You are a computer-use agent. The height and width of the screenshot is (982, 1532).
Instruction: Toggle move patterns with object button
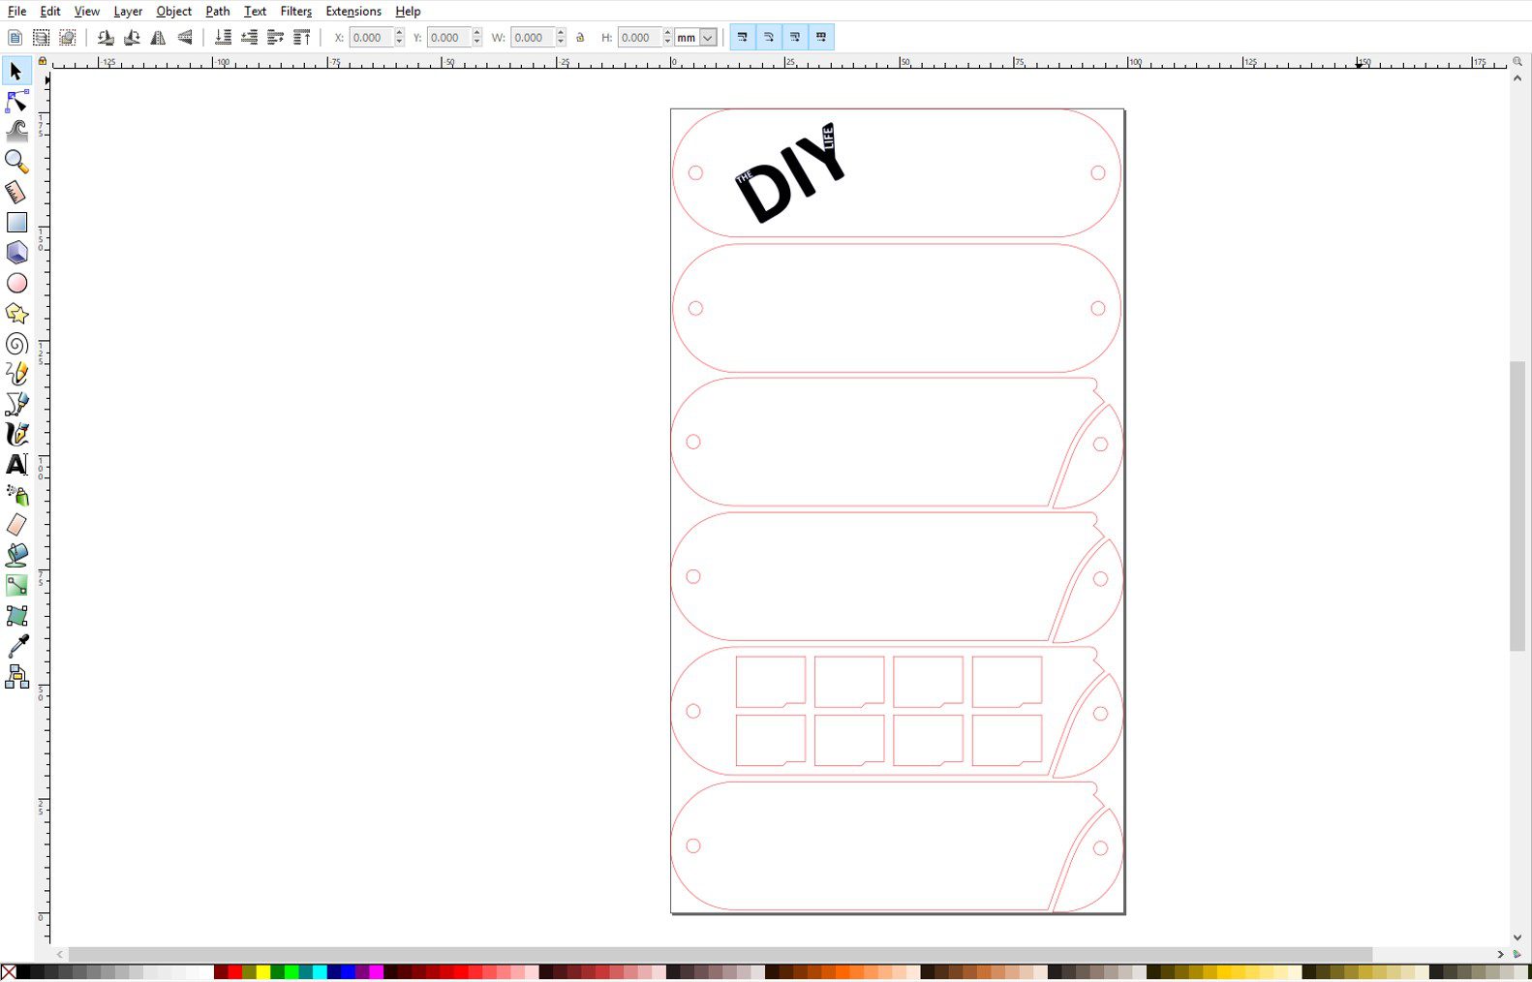coord(821,38)
